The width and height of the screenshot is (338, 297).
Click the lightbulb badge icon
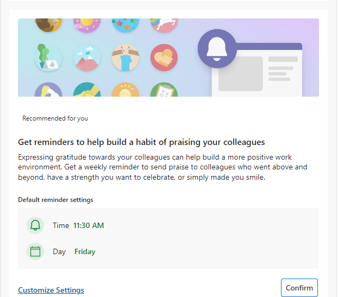[125, 91]
